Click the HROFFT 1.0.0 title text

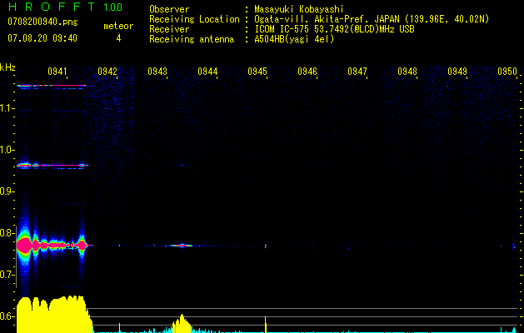(65, 7)
